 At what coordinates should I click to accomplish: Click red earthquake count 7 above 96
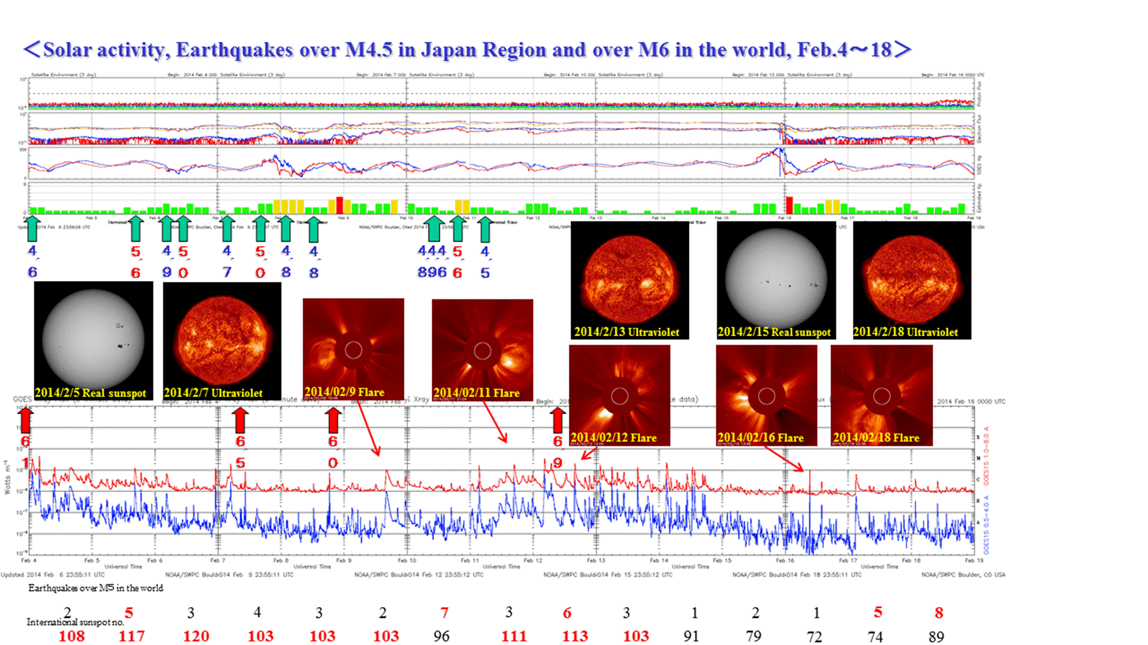[444, 613]
